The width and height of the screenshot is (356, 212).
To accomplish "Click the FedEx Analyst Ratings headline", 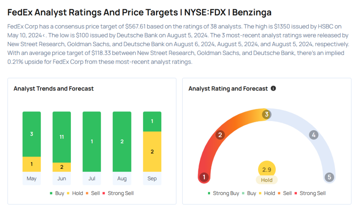I will pos(139,13).
